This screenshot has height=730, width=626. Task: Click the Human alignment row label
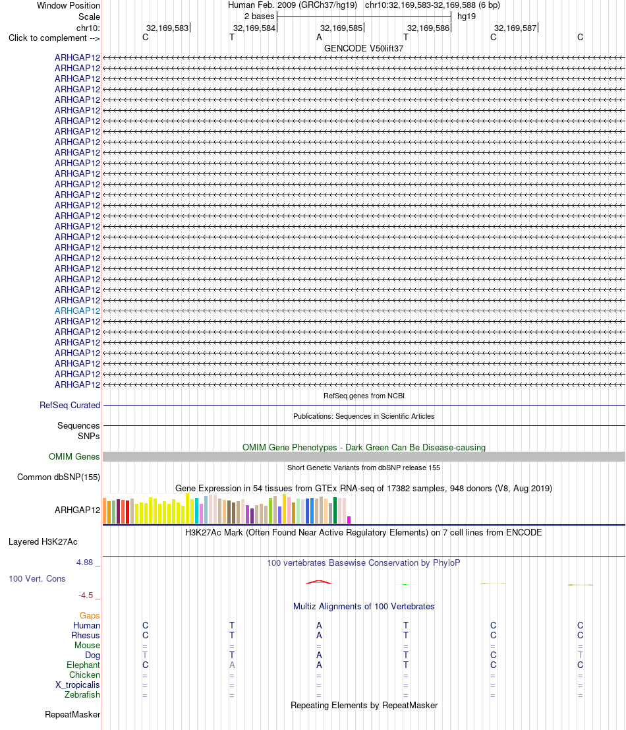click(x=86, y=626)
